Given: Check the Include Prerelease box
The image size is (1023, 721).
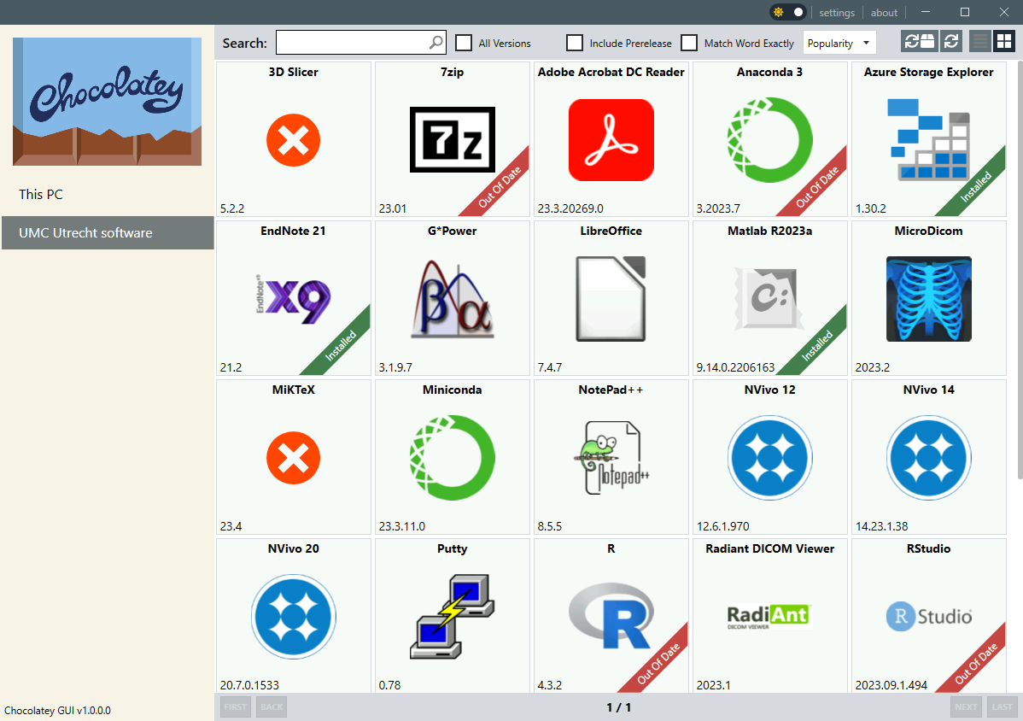Looking at the screenshot, I should (575, 43).
